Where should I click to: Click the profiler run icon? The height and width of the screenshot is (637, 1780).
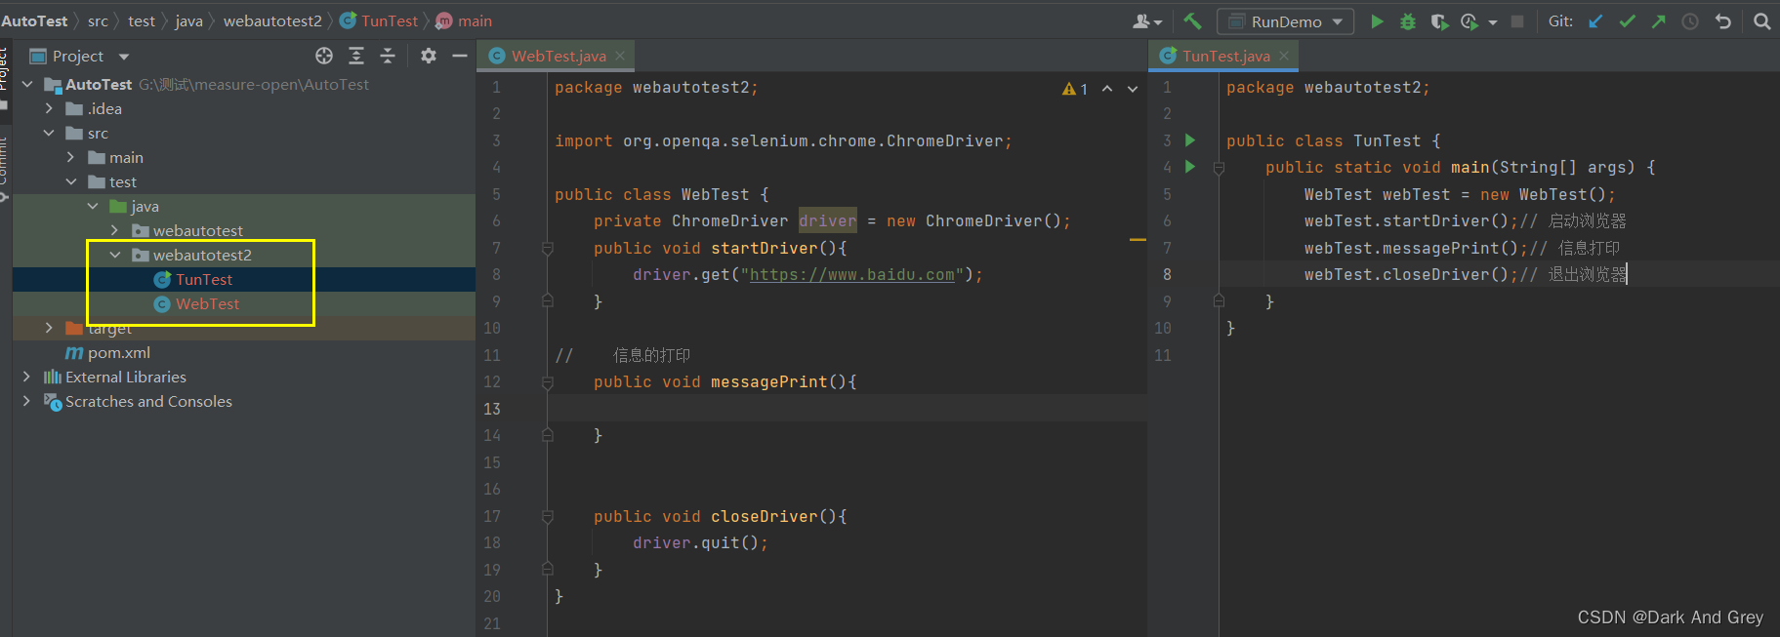coord(1470,21)
